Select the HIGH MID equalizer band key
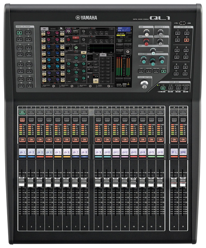 point(156,71)
